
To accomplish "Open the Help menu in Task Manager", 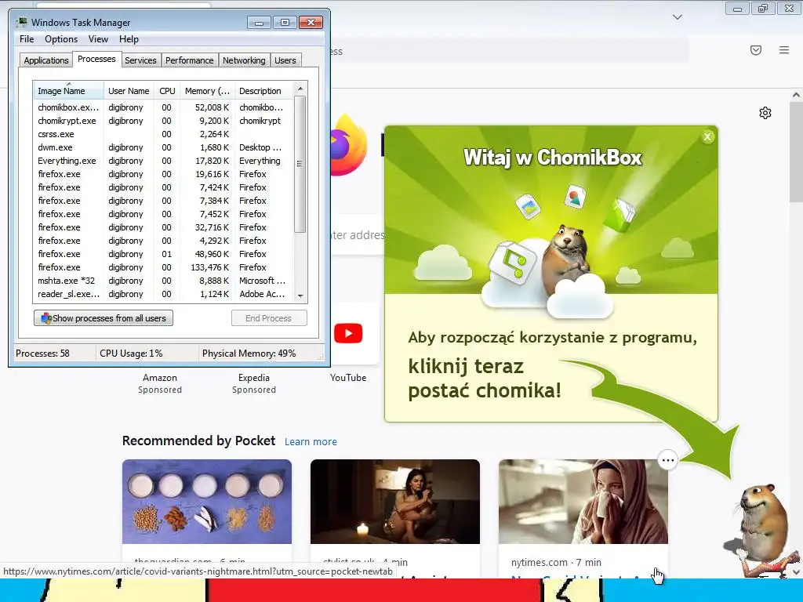I will point(129,39).
